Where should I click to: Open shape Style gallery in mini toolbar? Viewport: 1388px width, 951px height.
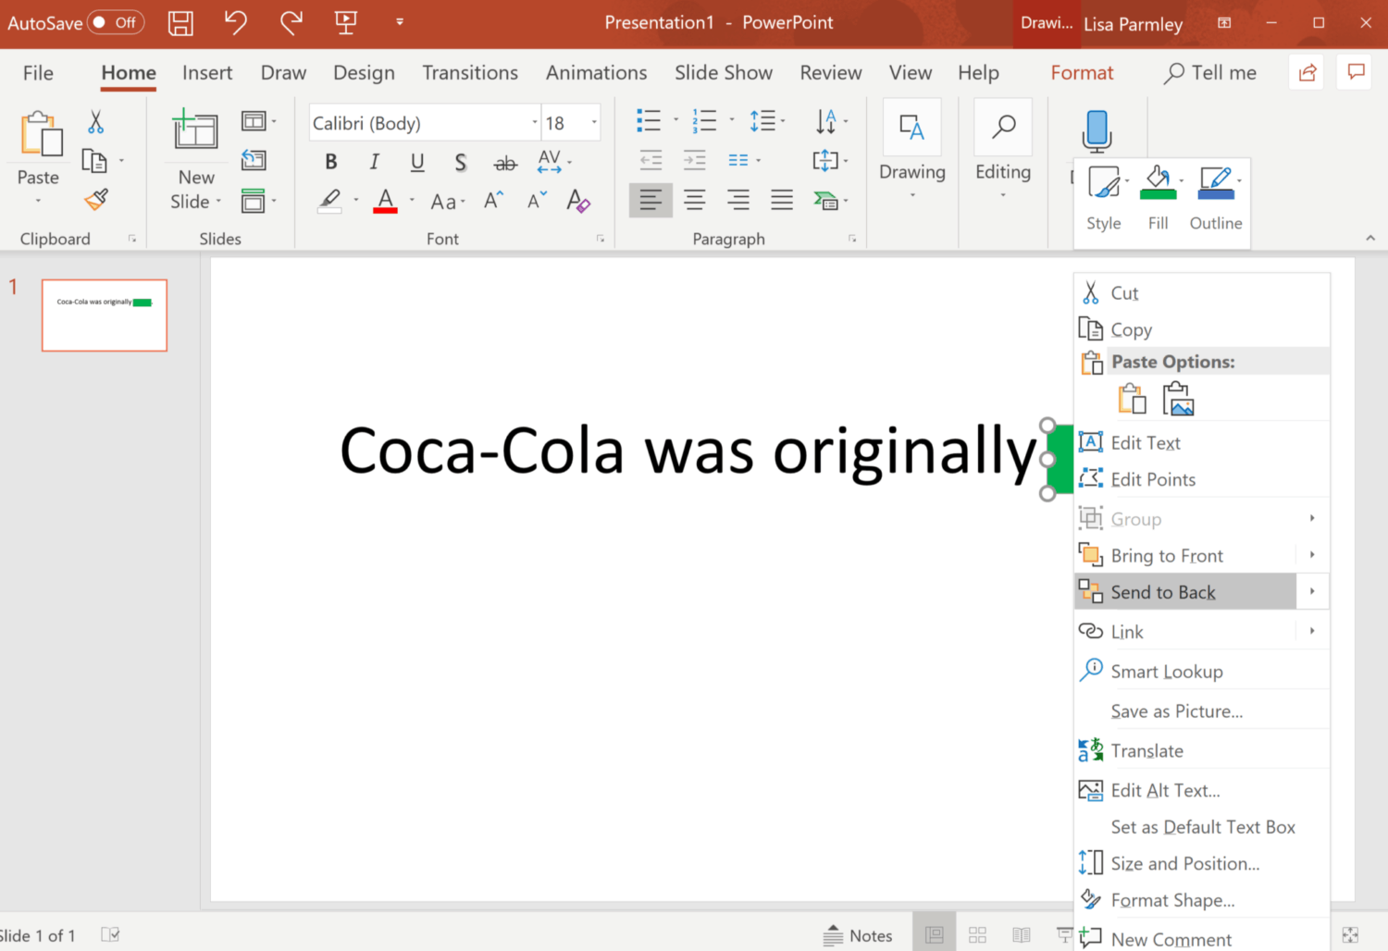pos(1104,197)
